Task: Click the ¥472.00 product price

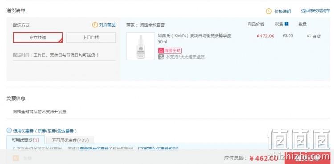Action: pyautogui.click(x=265, y=36)
